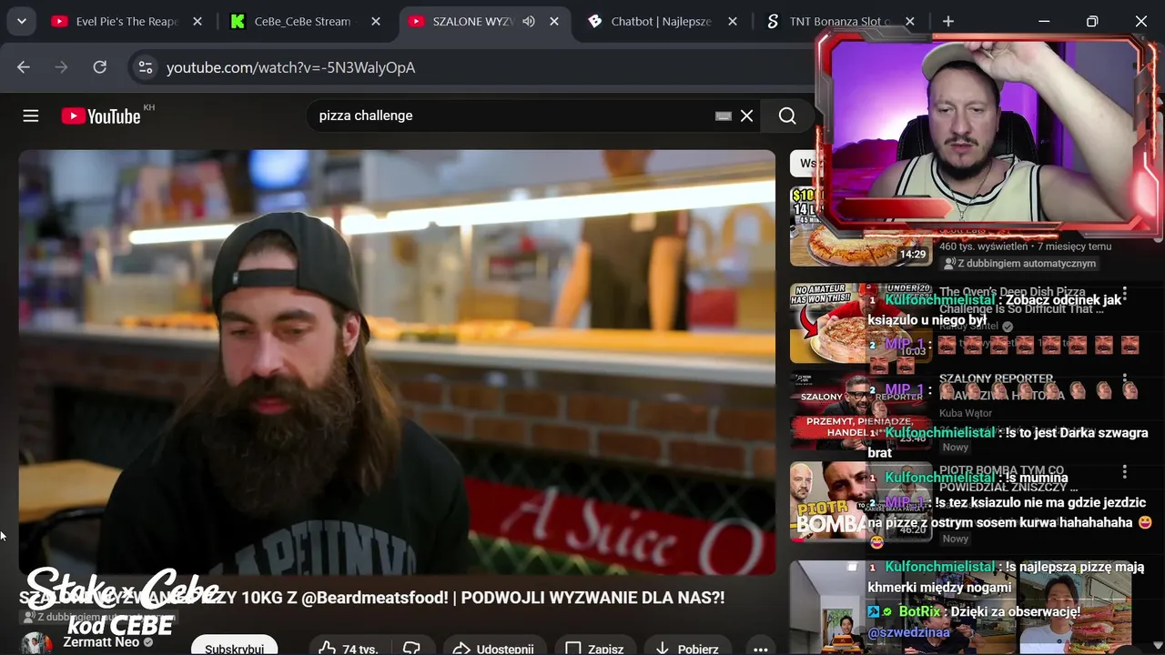
Task: Open options menu for PIOTR BOMBA video
Action: click(1125, 472)
